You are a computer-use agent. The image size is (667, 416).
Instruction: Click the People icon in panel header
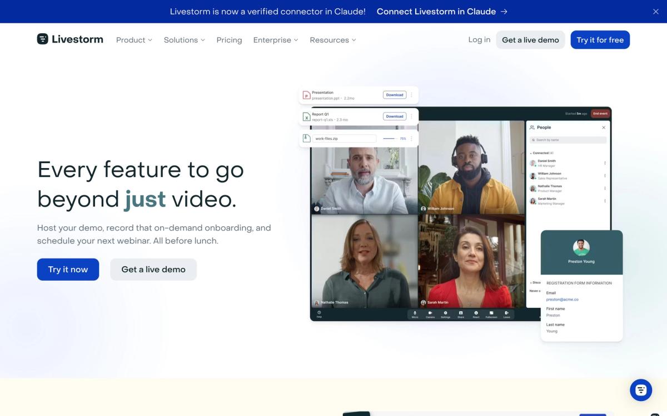[532, 128]
